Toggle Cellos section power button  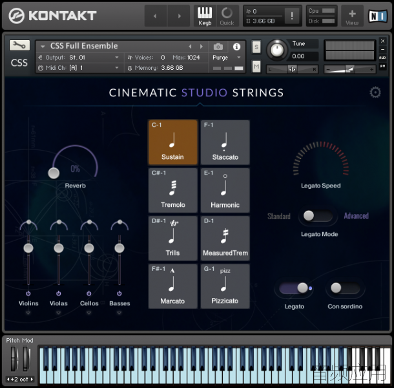click(x=89, y=294)
